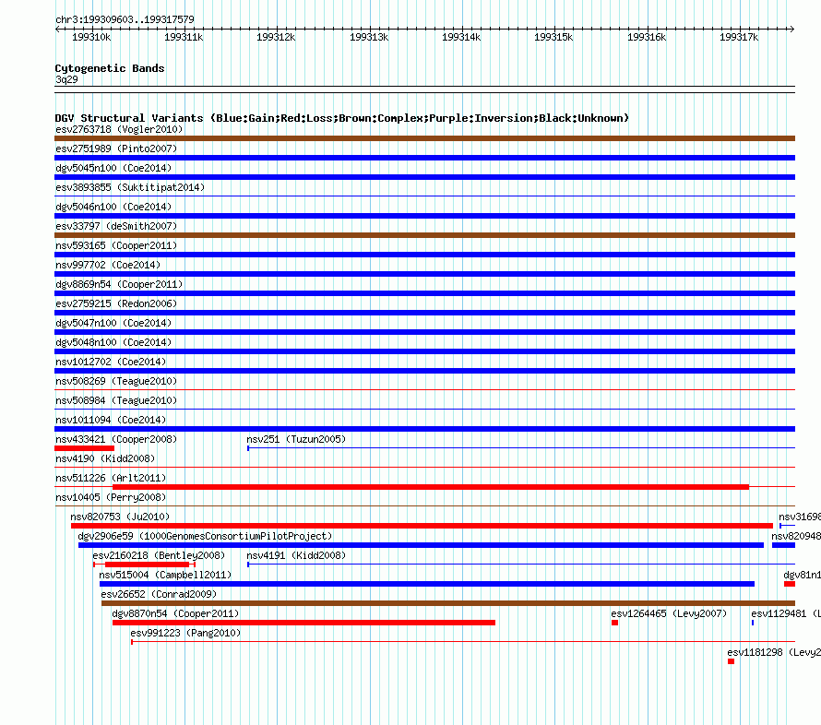The image size is (821, 725).
Task: Click the nsv4190 (Kidd2008) label
Action: pos(105,458)
